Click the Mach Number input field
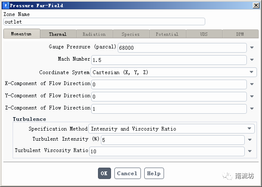This screenshot has width=262, height=187. tap(169, 60)
